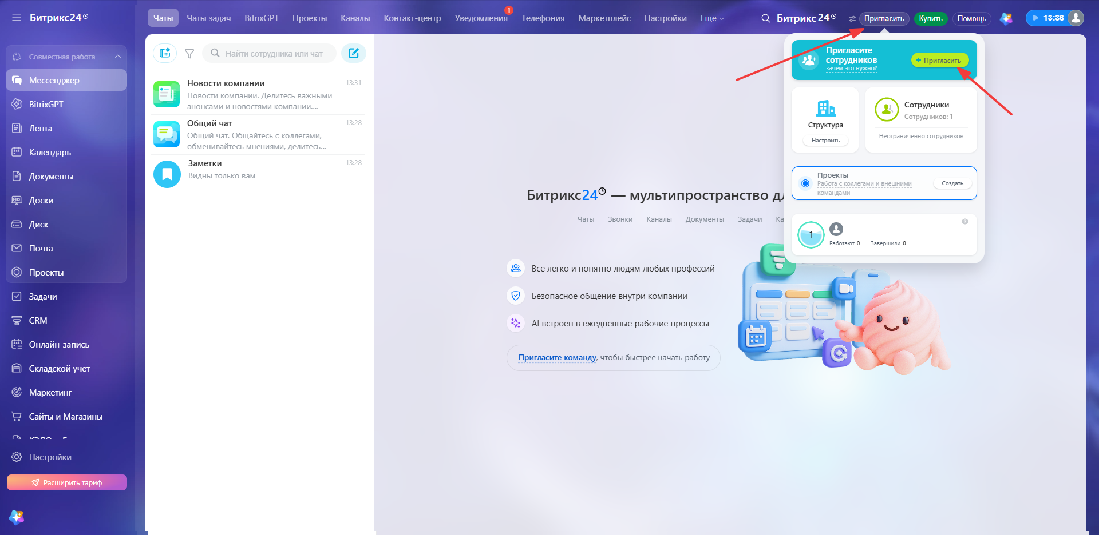
Task: Click the Пригласите команду link
Action: pyautogui.click(x=557, y=358)
